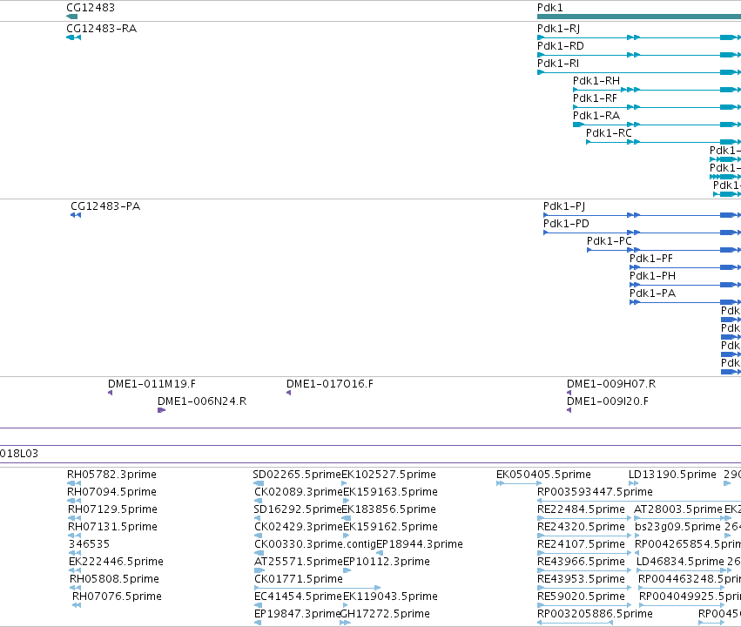The height and width of the screenshot is (627, 741).
Task: Select the EK050405.5prime EST label
Action: 543,475
